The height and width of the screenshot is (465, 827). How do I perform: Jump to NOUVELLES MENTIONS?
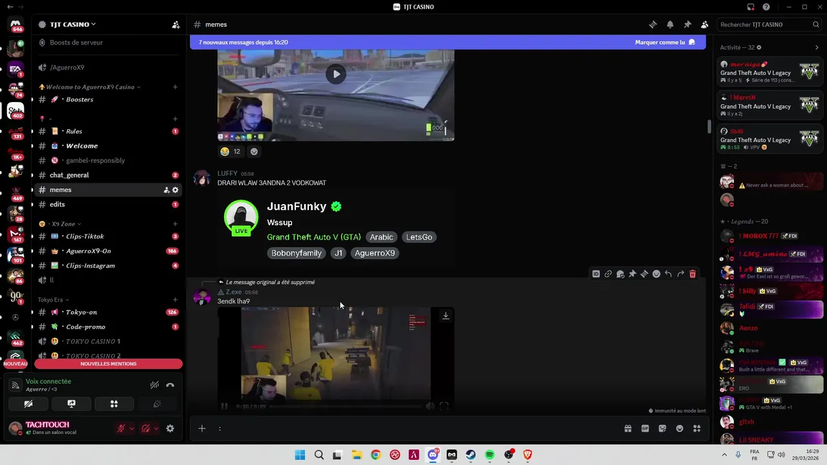pos(109,364)
